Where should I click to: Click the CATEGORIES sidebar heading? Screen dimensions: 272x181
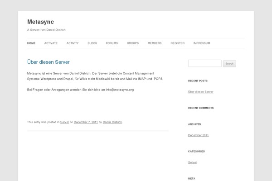tap(196, 152)
